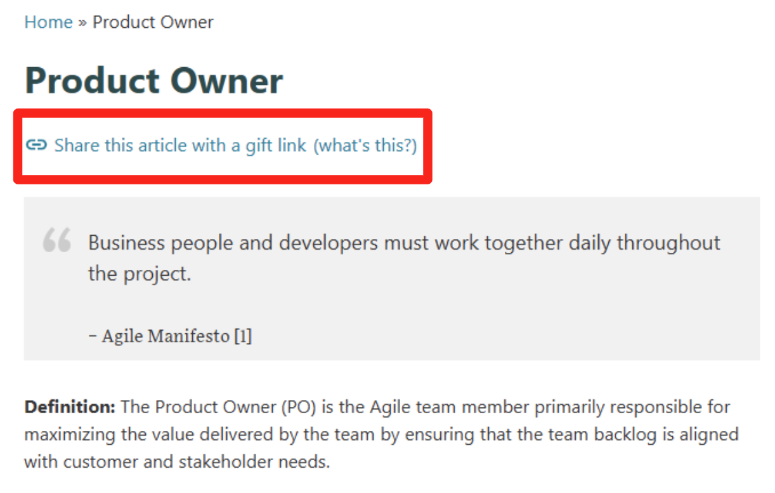The image size is (775, 493).
Task: Open the "what's this?" explanation link
Action: point(365,146)
